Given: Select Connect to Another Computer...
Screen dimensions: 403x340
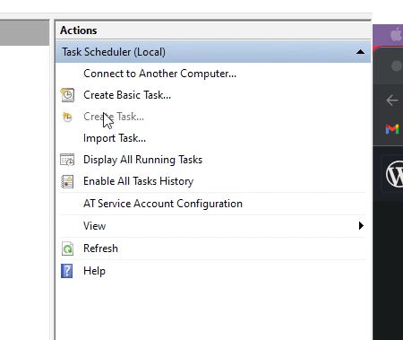Looking at the screenshot, I should coord(159,74).
